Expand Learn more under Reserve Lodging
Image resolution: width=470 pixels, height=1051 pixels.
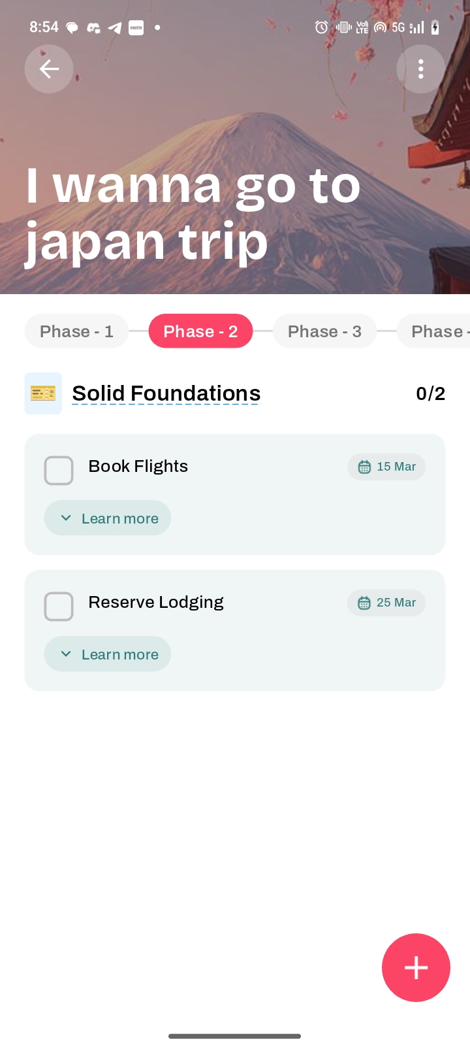[x=108, y=654]
